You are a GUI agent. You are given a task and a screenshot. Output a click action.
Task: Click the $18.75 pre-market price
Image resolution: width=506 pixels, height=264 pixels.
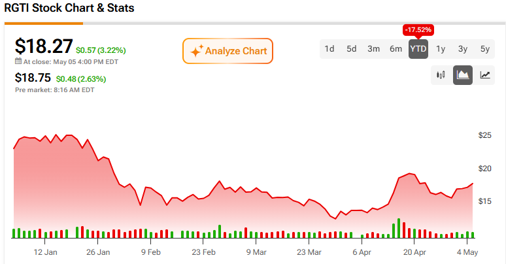(x=33, y=78)
